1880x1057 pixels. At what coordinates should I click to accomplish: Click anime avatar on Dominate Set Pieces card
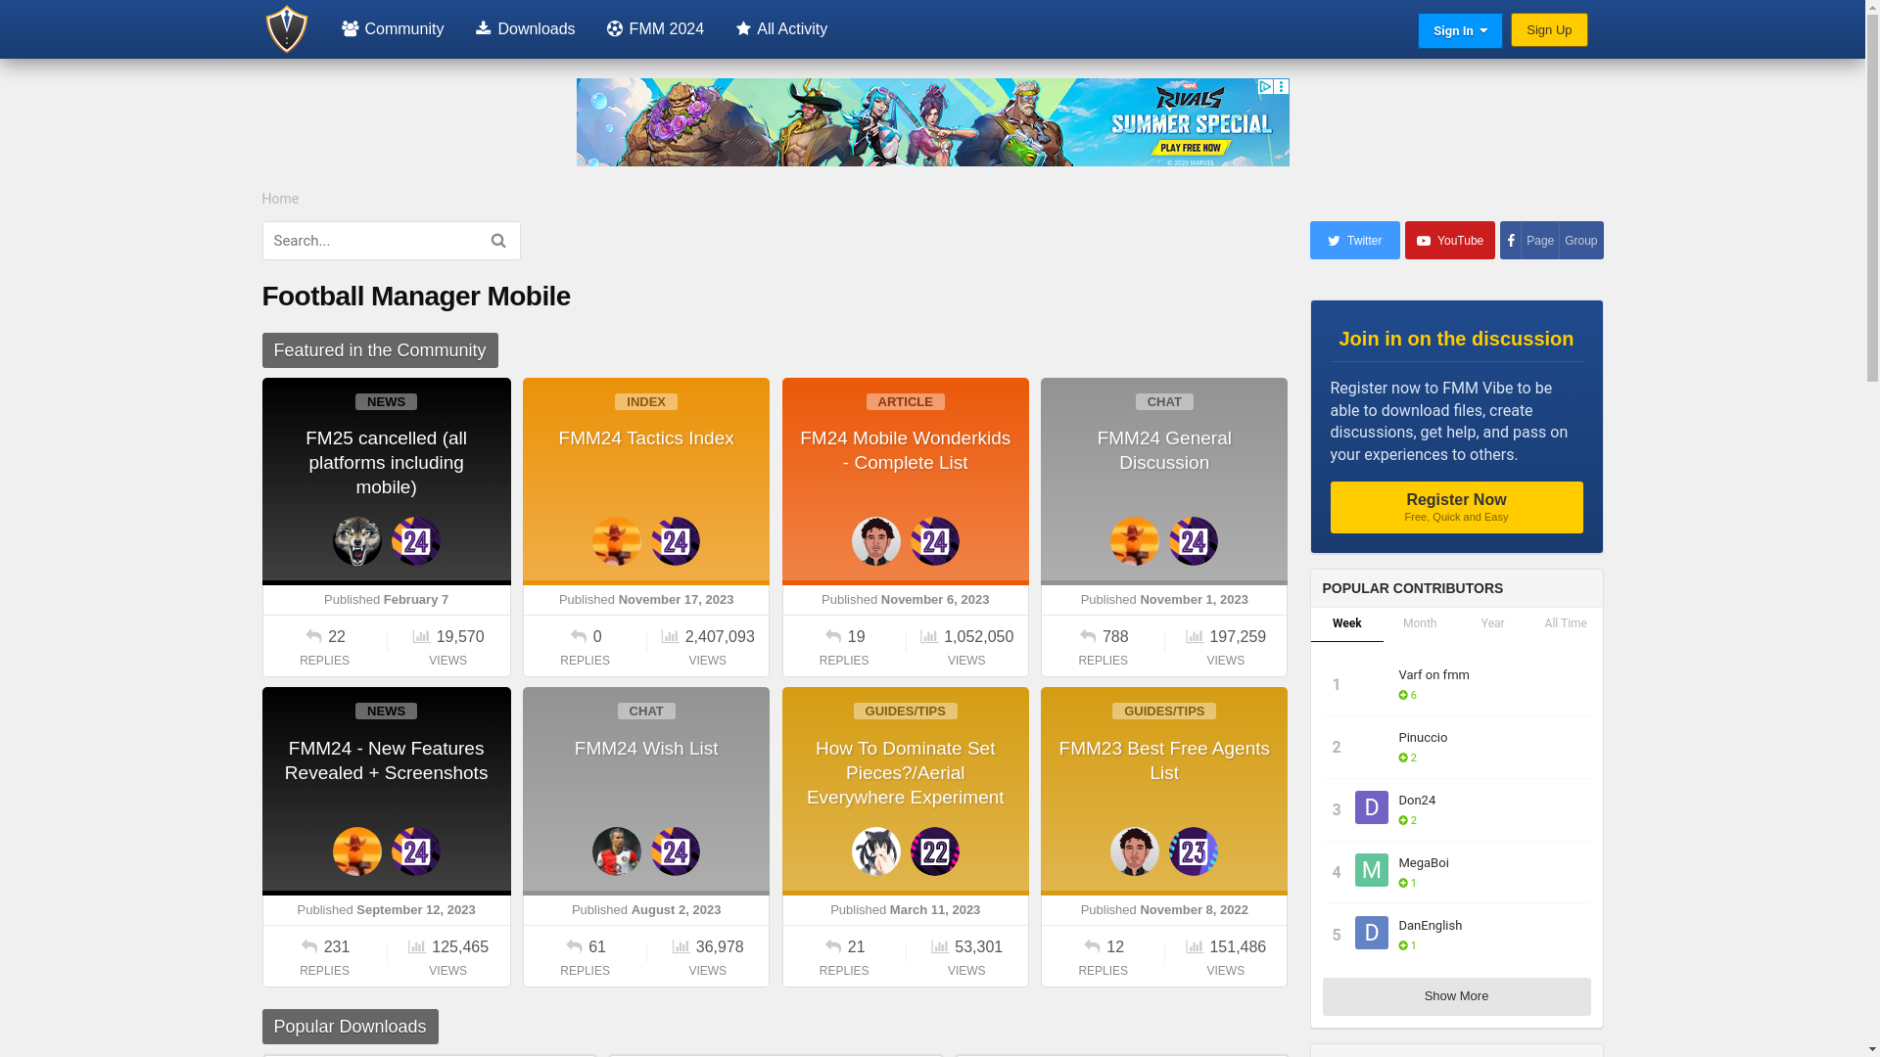point(876,851)
